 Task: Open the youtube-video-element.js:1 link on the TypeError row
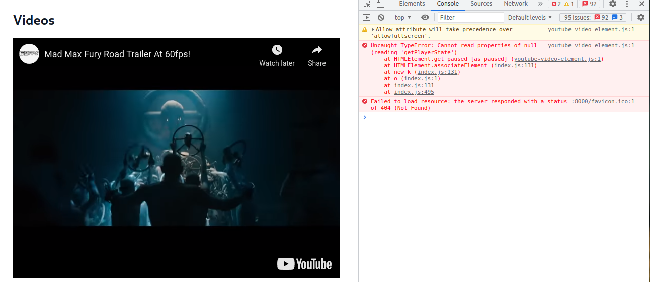tap(591, 46)
